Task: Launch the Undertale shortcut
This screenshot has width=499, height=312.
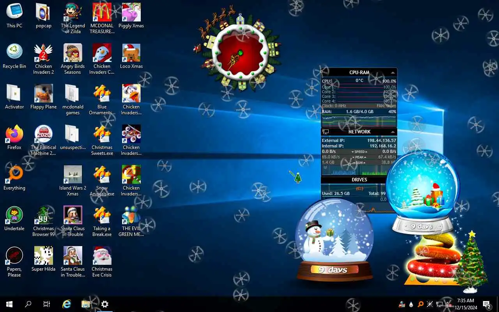Action: coord(14,218)
